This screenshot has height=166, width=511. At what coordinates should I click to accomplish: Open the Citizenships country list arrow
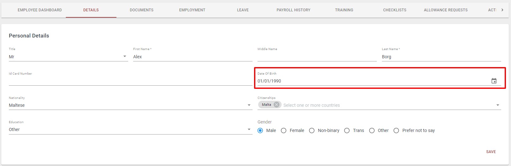pyautogui.click(x=498, y=105)
